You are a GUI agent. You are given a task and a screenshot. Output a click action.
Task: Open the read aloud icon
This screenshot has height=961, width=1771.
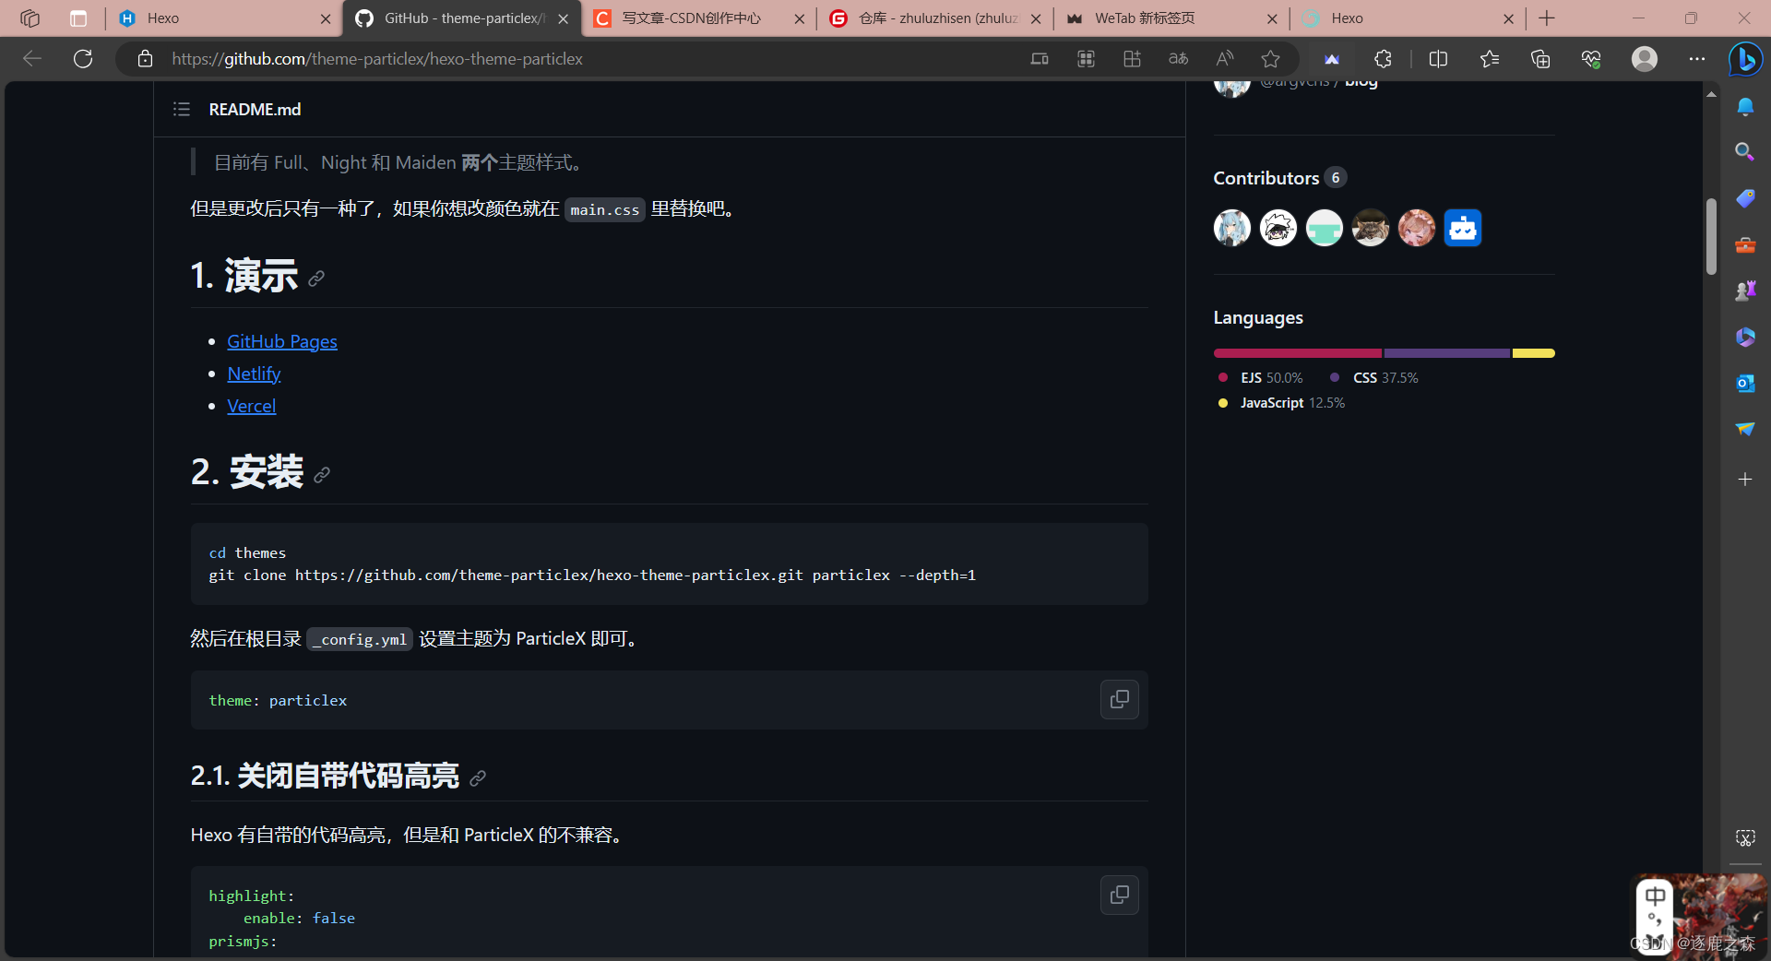1224,59
